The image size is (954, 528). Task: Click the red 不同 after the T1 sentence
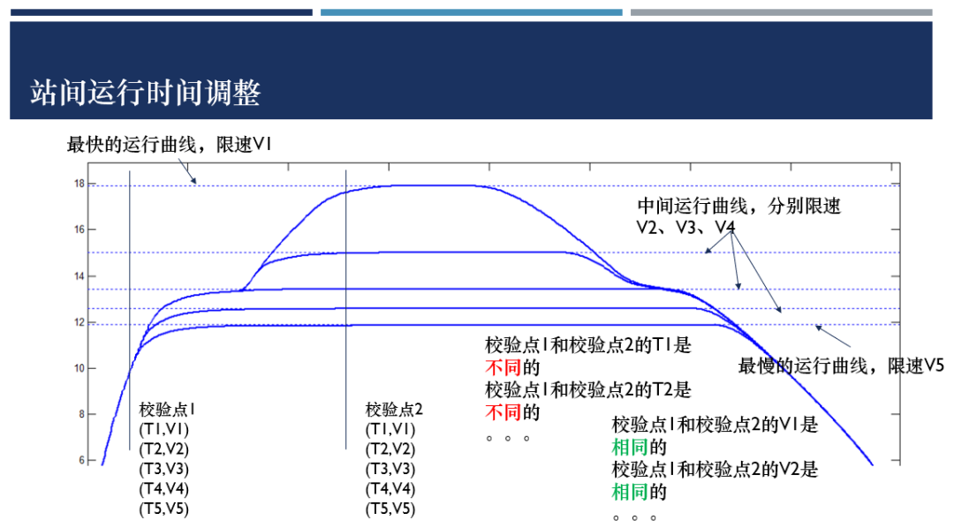pos(503,367)
